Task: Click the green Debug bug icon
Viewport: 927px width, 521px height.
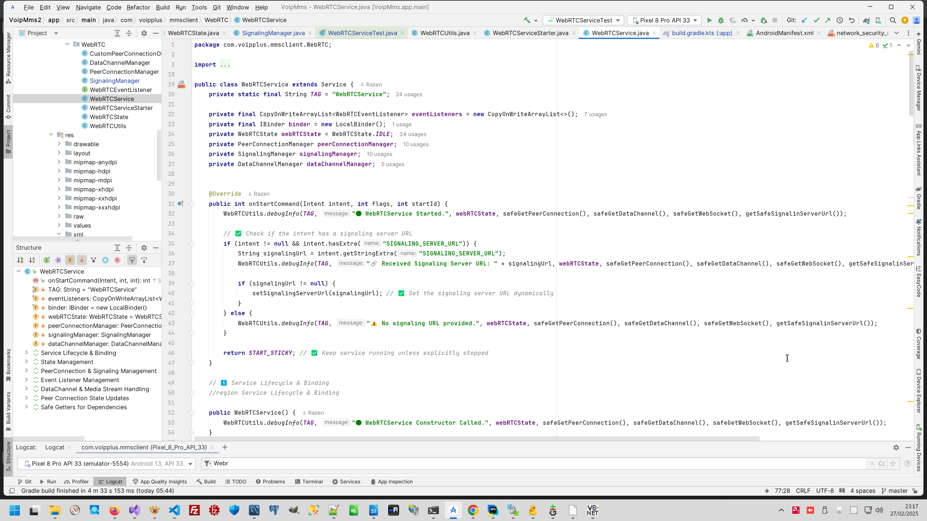Action: coord(721,20)
